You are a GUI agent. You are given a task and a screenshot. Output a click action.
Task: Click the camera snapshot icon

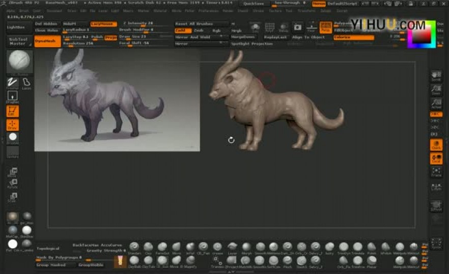click(x=297, y=27)
